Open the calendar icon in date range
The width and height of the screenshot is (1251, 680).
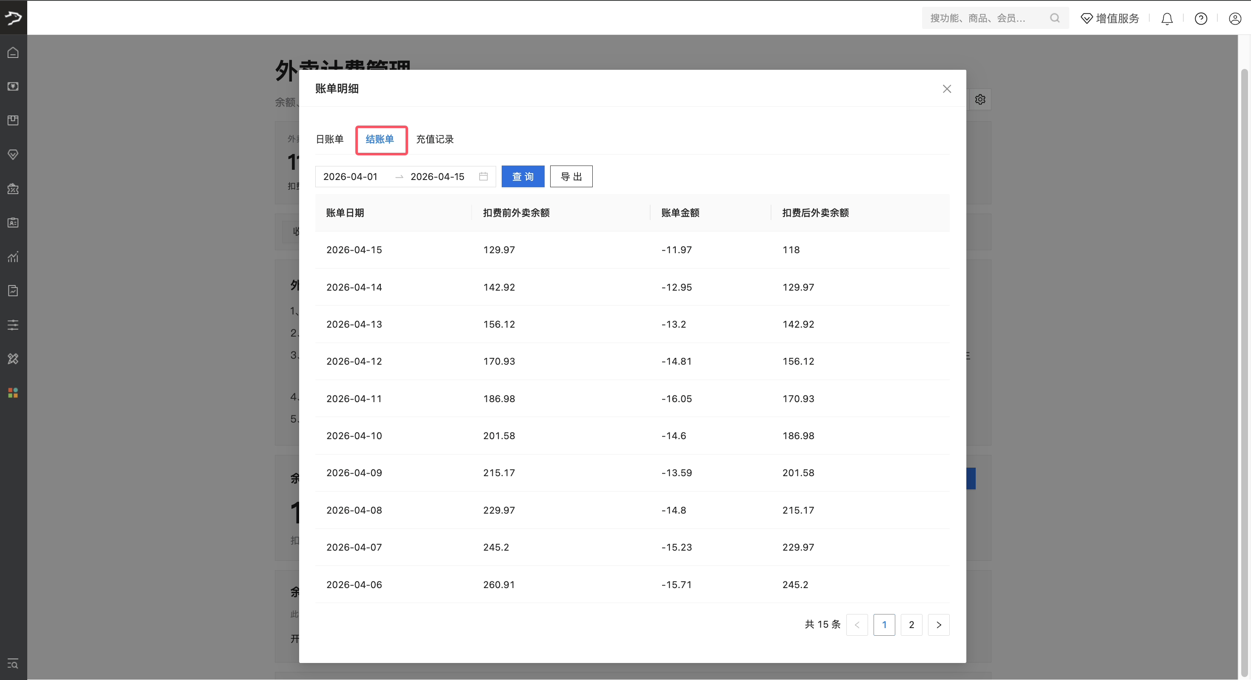pyautogui.click(x=483, y=176)
